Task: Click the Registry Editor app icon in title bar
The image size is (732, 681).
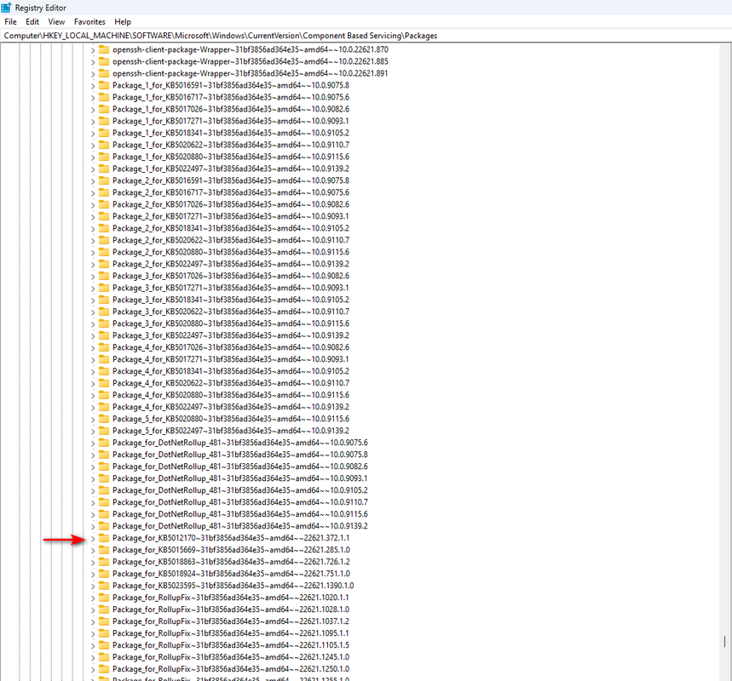Action: click(x=6, y=8)
